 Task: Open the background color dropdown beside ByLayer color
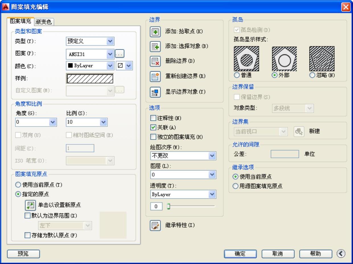(x=129, y=66)
